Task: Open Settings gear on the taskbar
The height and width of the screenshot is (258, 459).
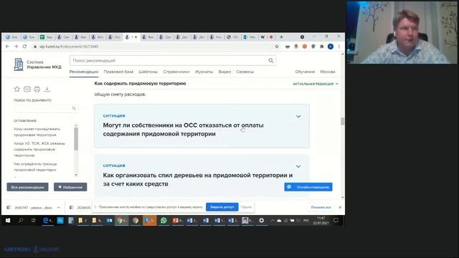Action: 261,221
